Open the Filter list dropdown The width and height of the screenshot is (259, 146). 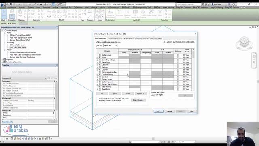point(110,45)
